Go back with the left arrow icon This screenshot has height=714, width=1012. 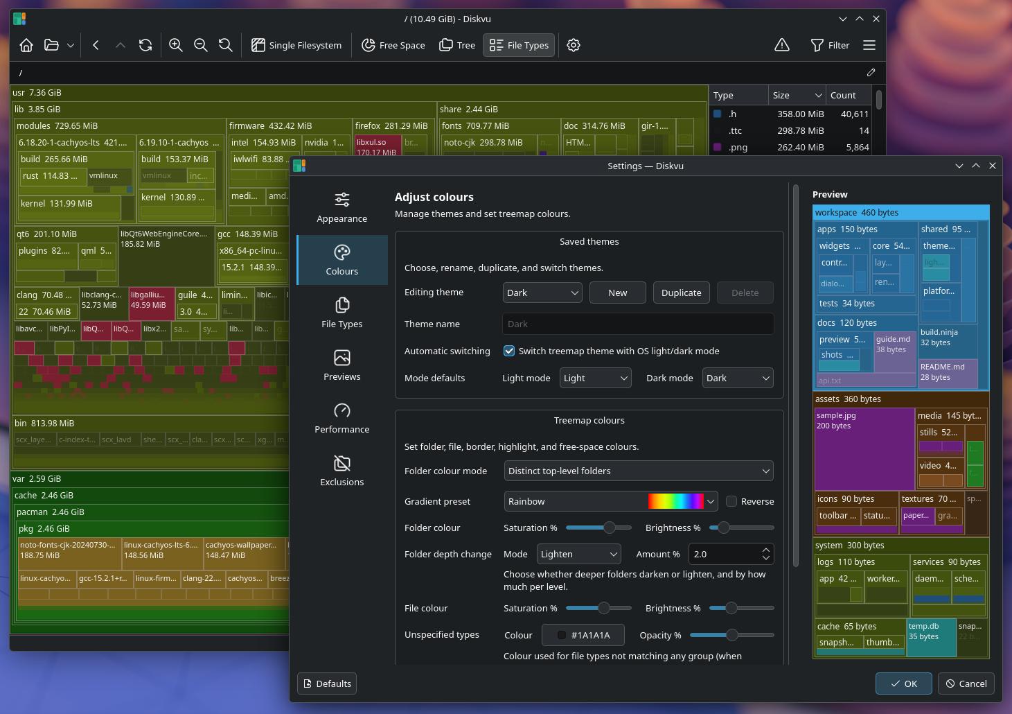point(96,45)
